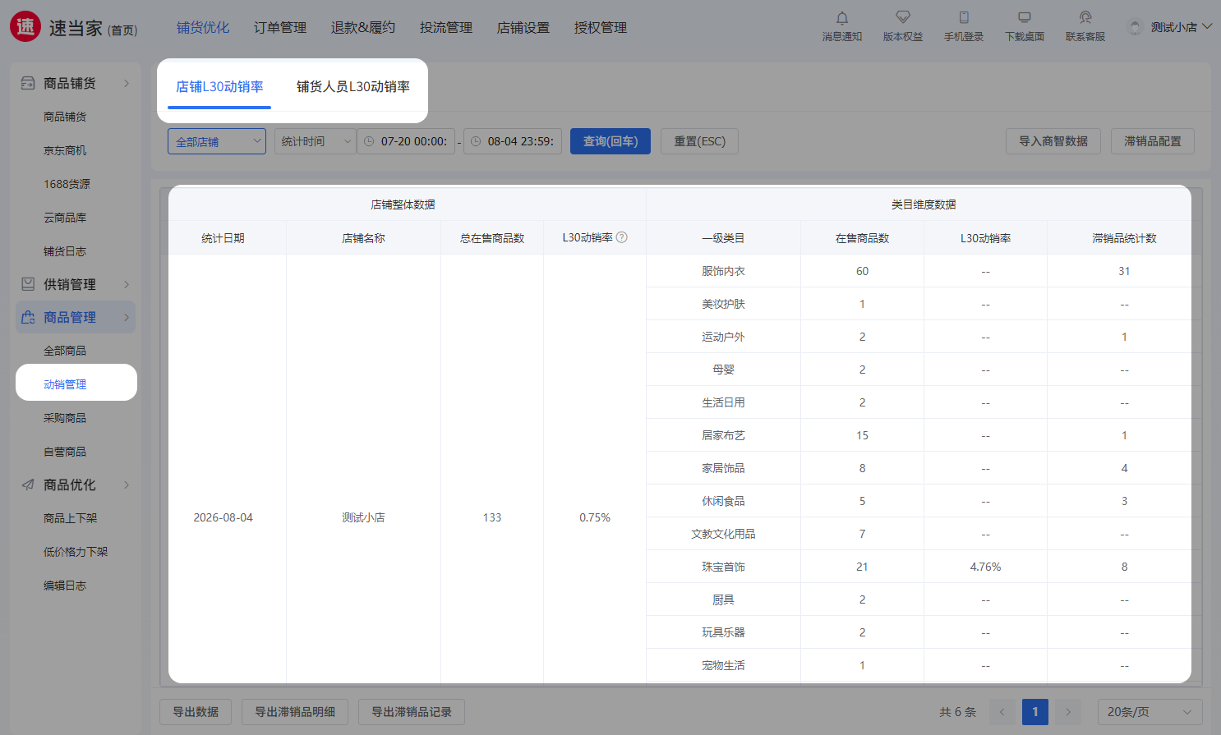Open 授权管理 top menu

pyautogui.click(x=601, y=28)
